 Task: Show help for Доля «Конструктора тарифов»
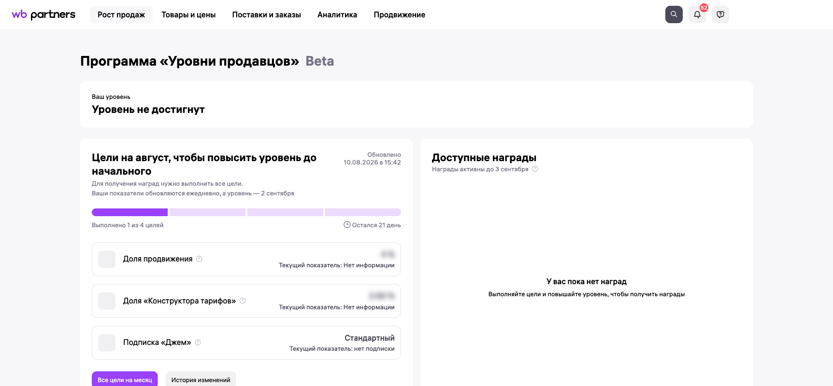[x=243, y=301]
